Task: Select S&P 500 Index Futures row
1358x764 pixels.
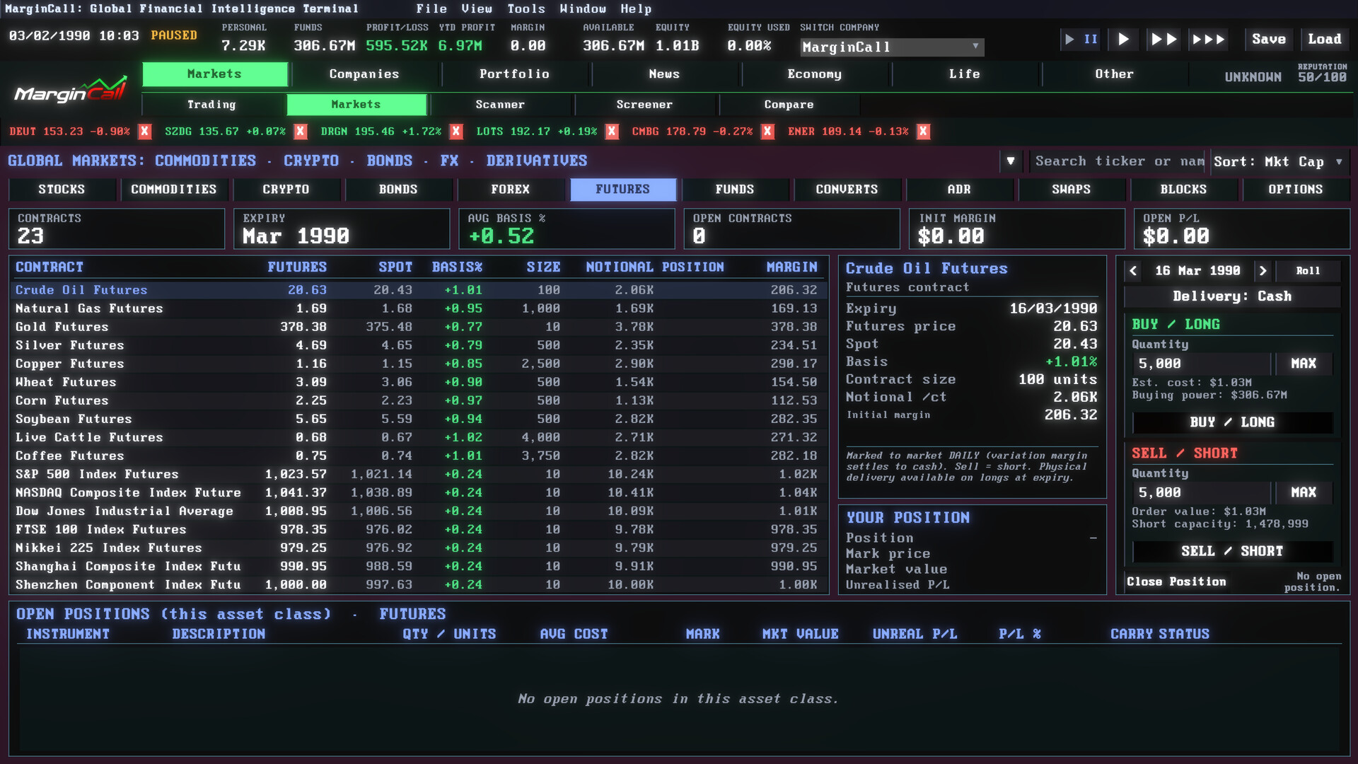Action: tap(418, 474)
